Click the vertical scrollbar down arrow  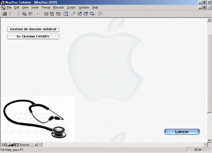[x=209, y=141]
